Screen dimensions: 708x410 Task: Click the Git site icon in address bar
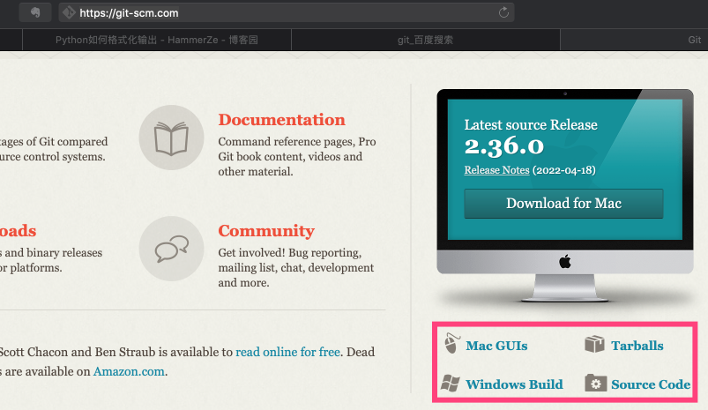pos(69,12)
